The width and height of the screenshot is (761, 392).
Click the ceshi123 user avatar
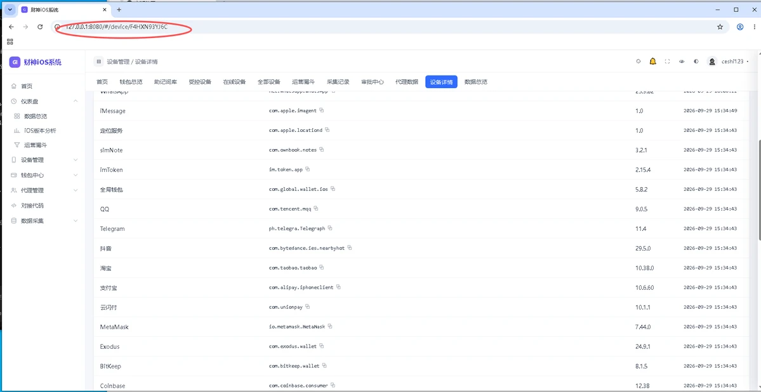point(712,62)
